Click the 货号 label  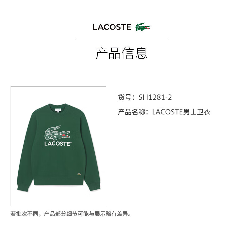(125, 97)
